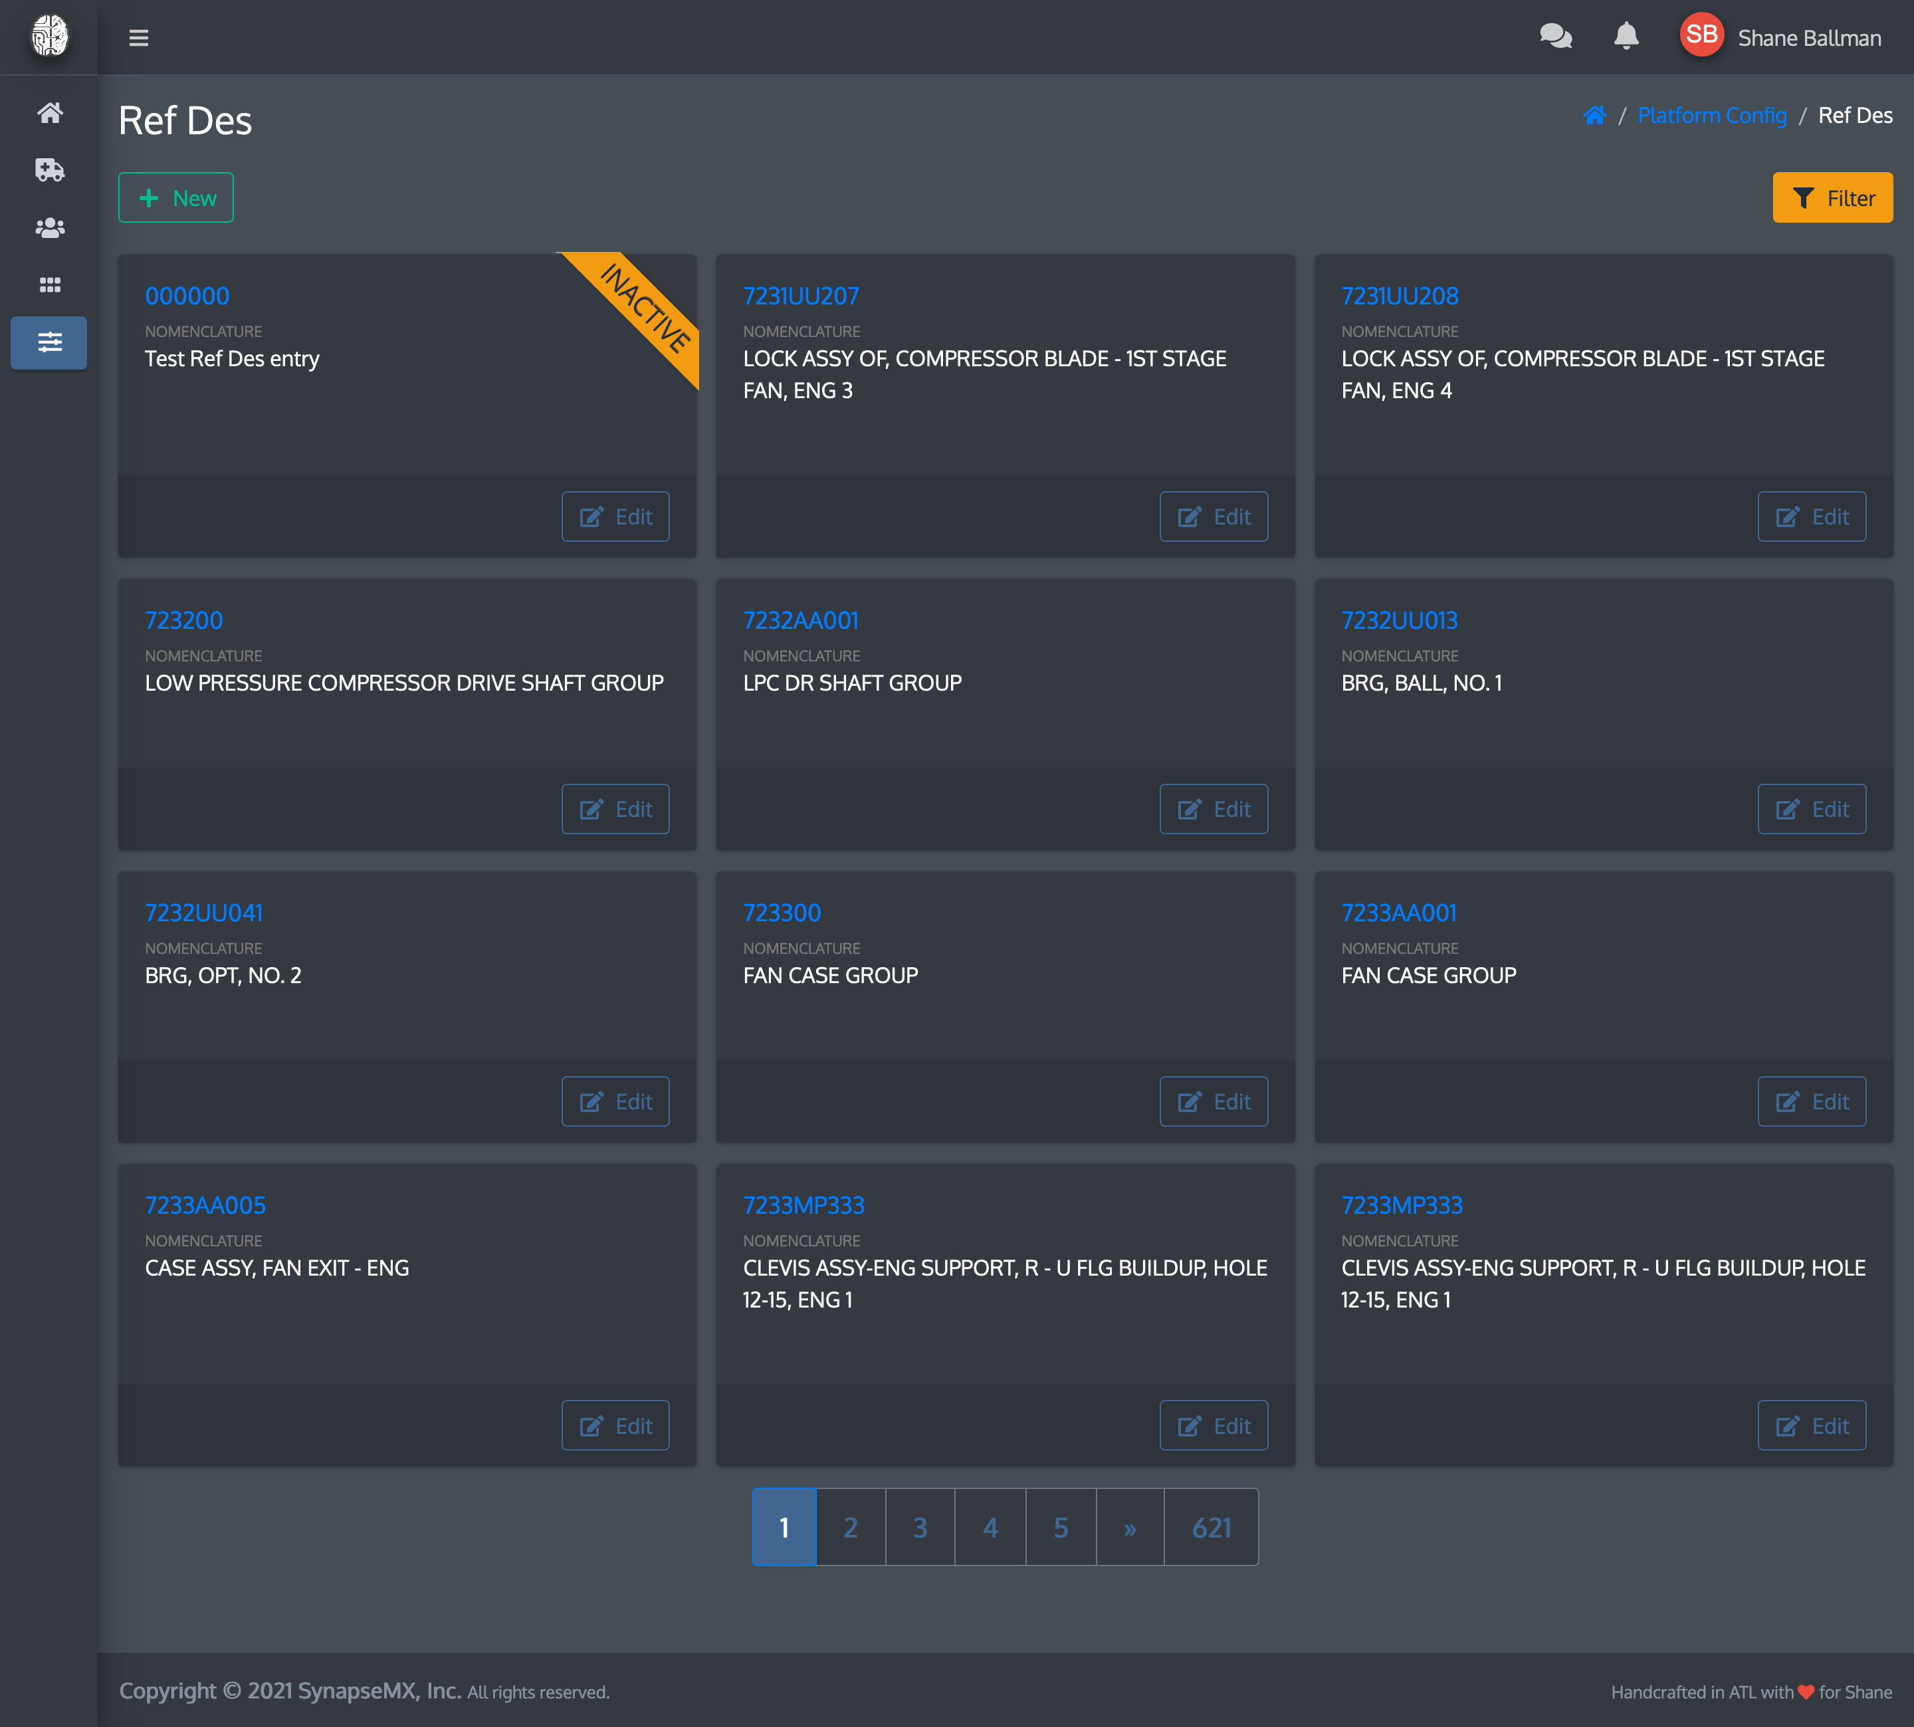Click the brain logo at top left

pyautogui.click(x=49, y=37)
